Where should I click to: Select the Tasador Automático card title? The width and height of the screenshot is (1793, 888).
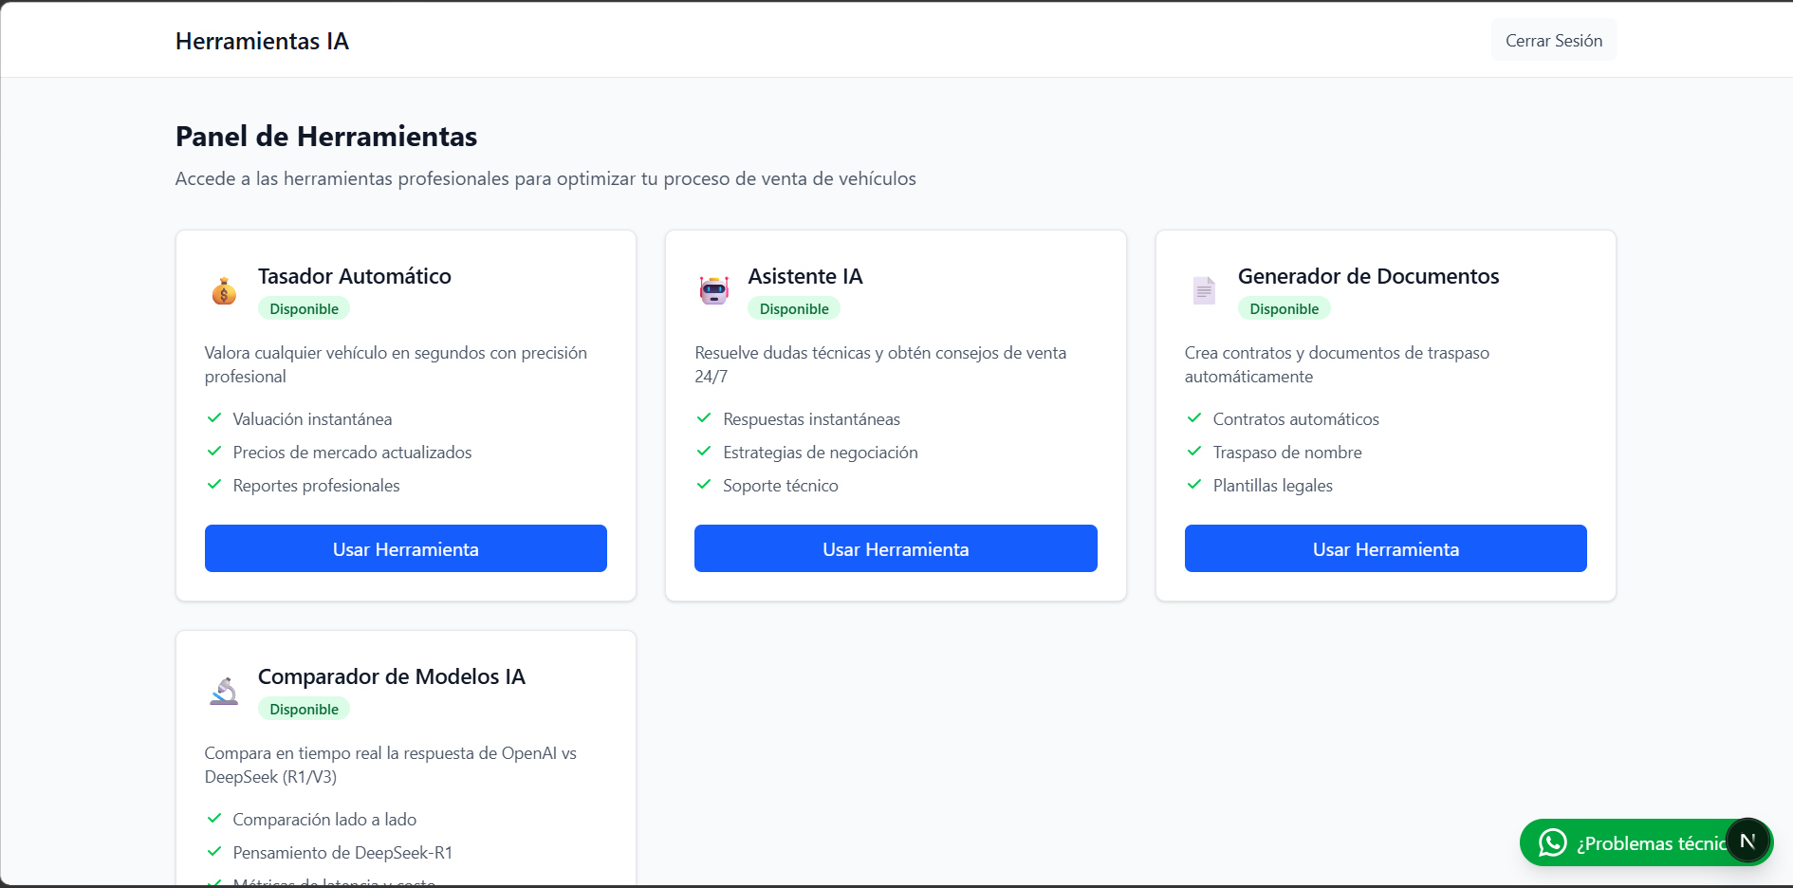pos(355,276)
